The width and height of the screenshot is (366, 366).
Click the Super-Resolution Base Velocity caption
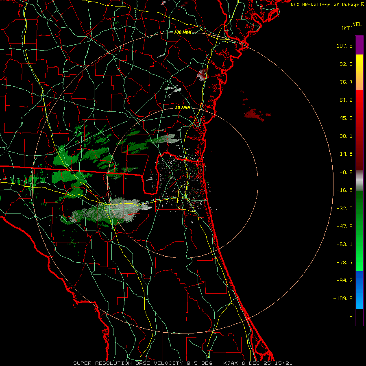(x=183, y=363)
